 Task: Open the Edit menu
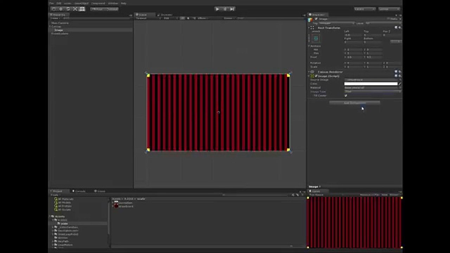click(59, 3)
